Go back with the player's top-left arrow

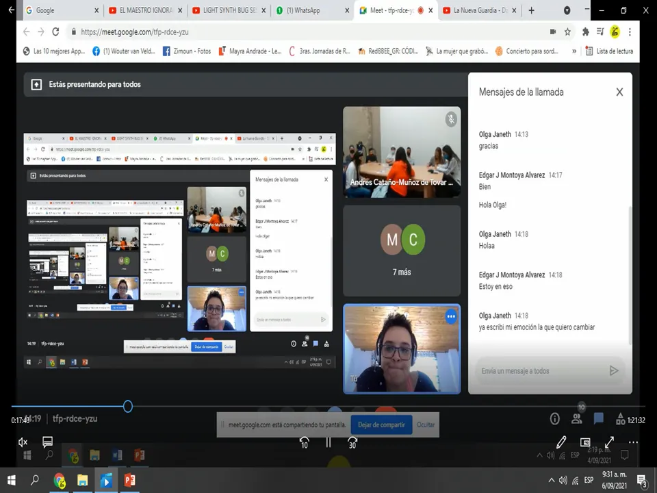pos(12,10)
